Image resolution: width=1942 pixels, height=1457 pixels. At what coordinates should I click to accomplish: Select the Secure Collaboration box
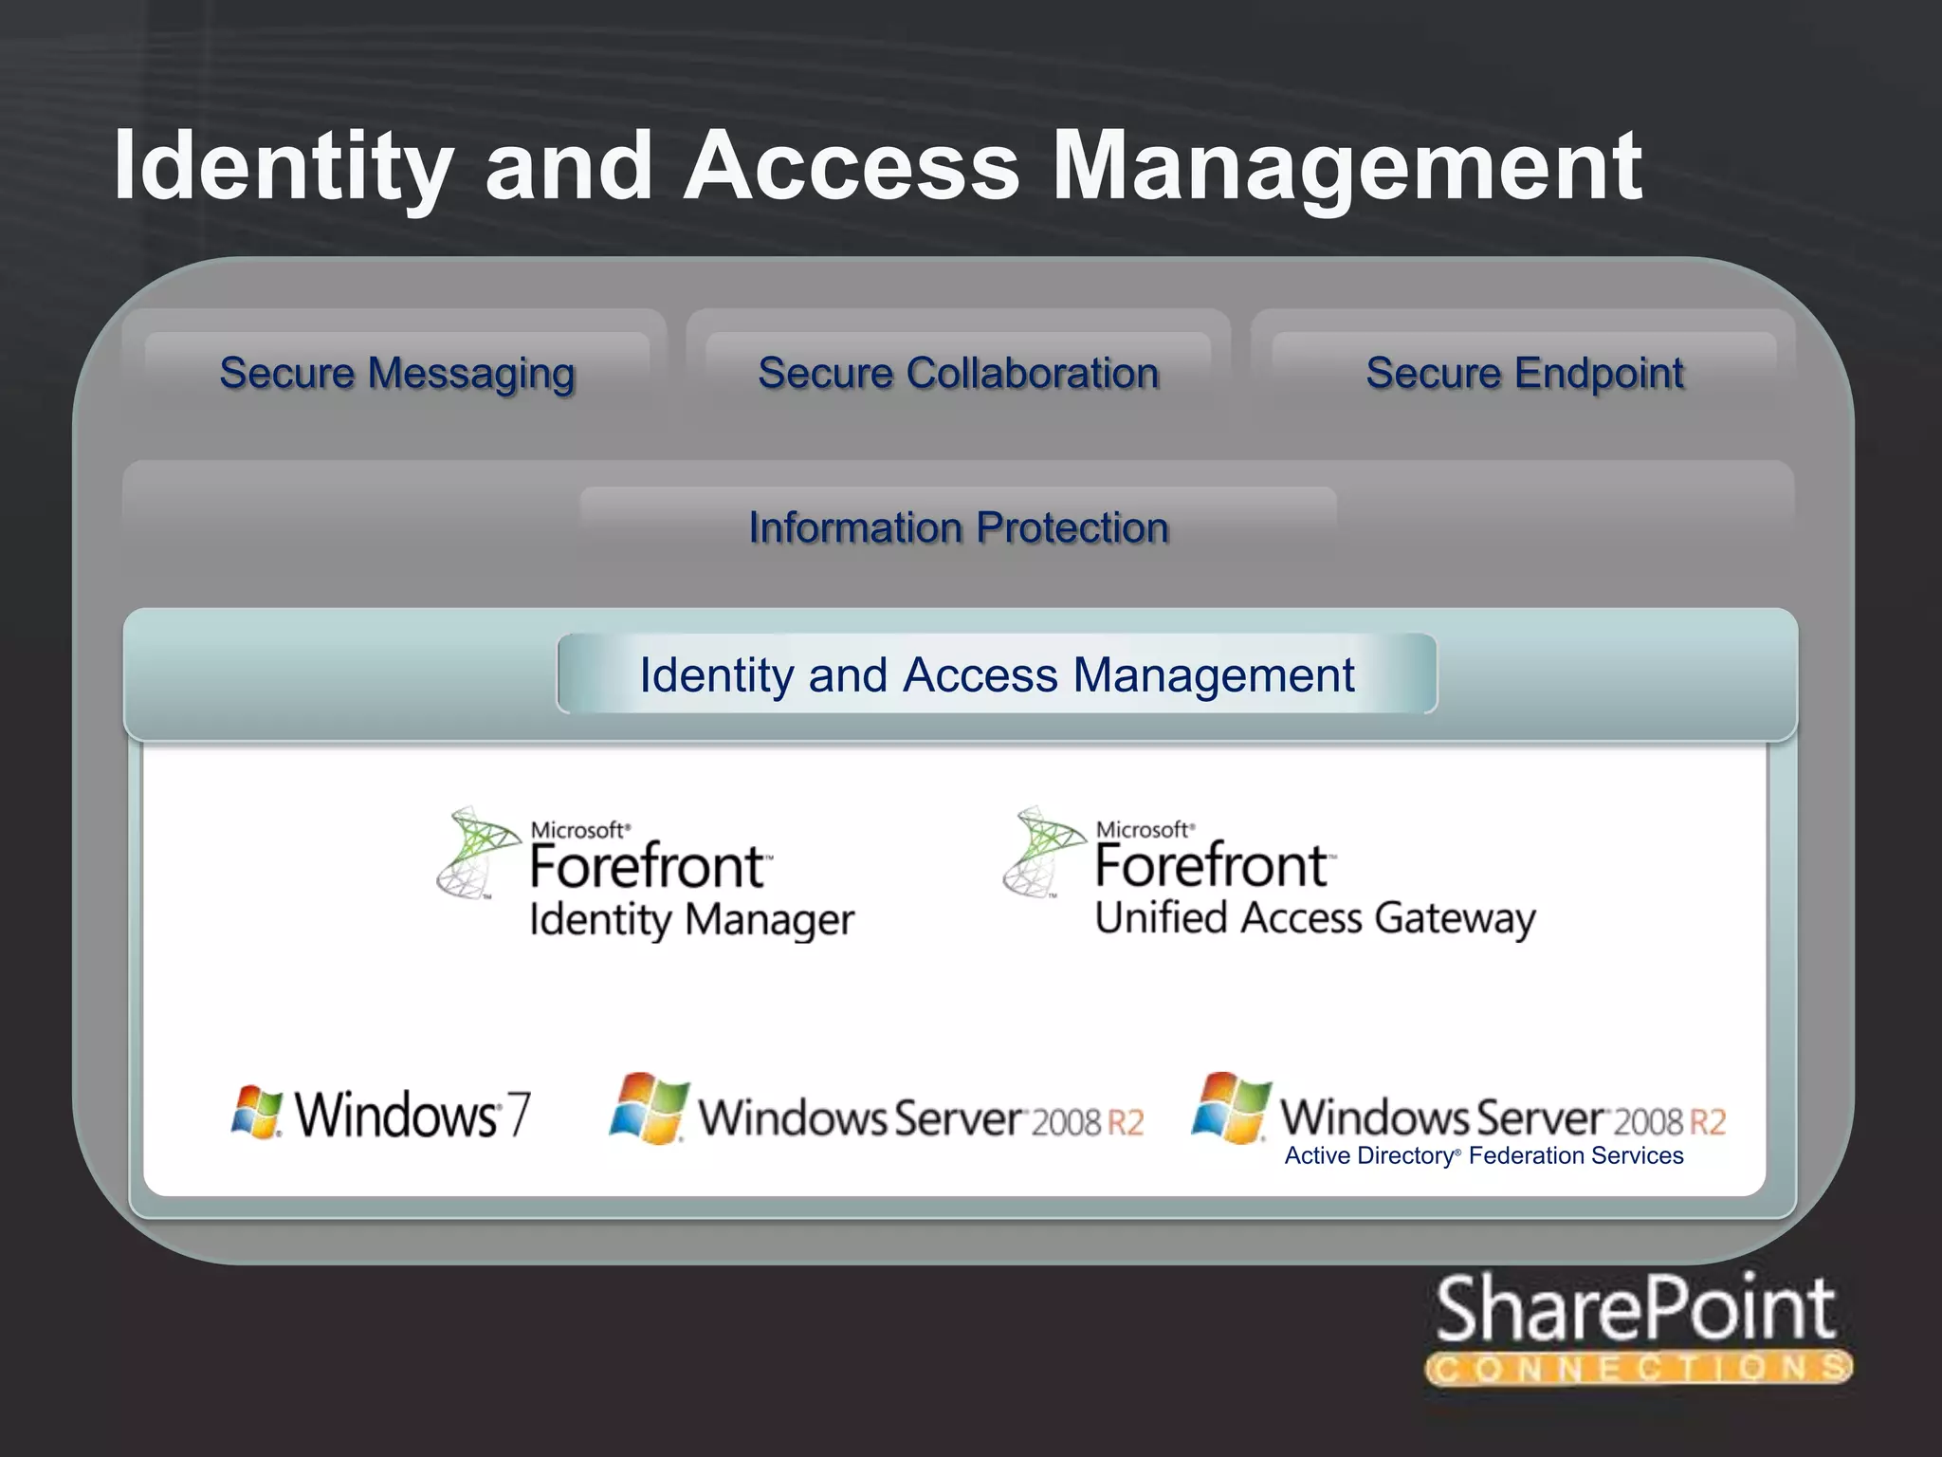pos(958,373)
